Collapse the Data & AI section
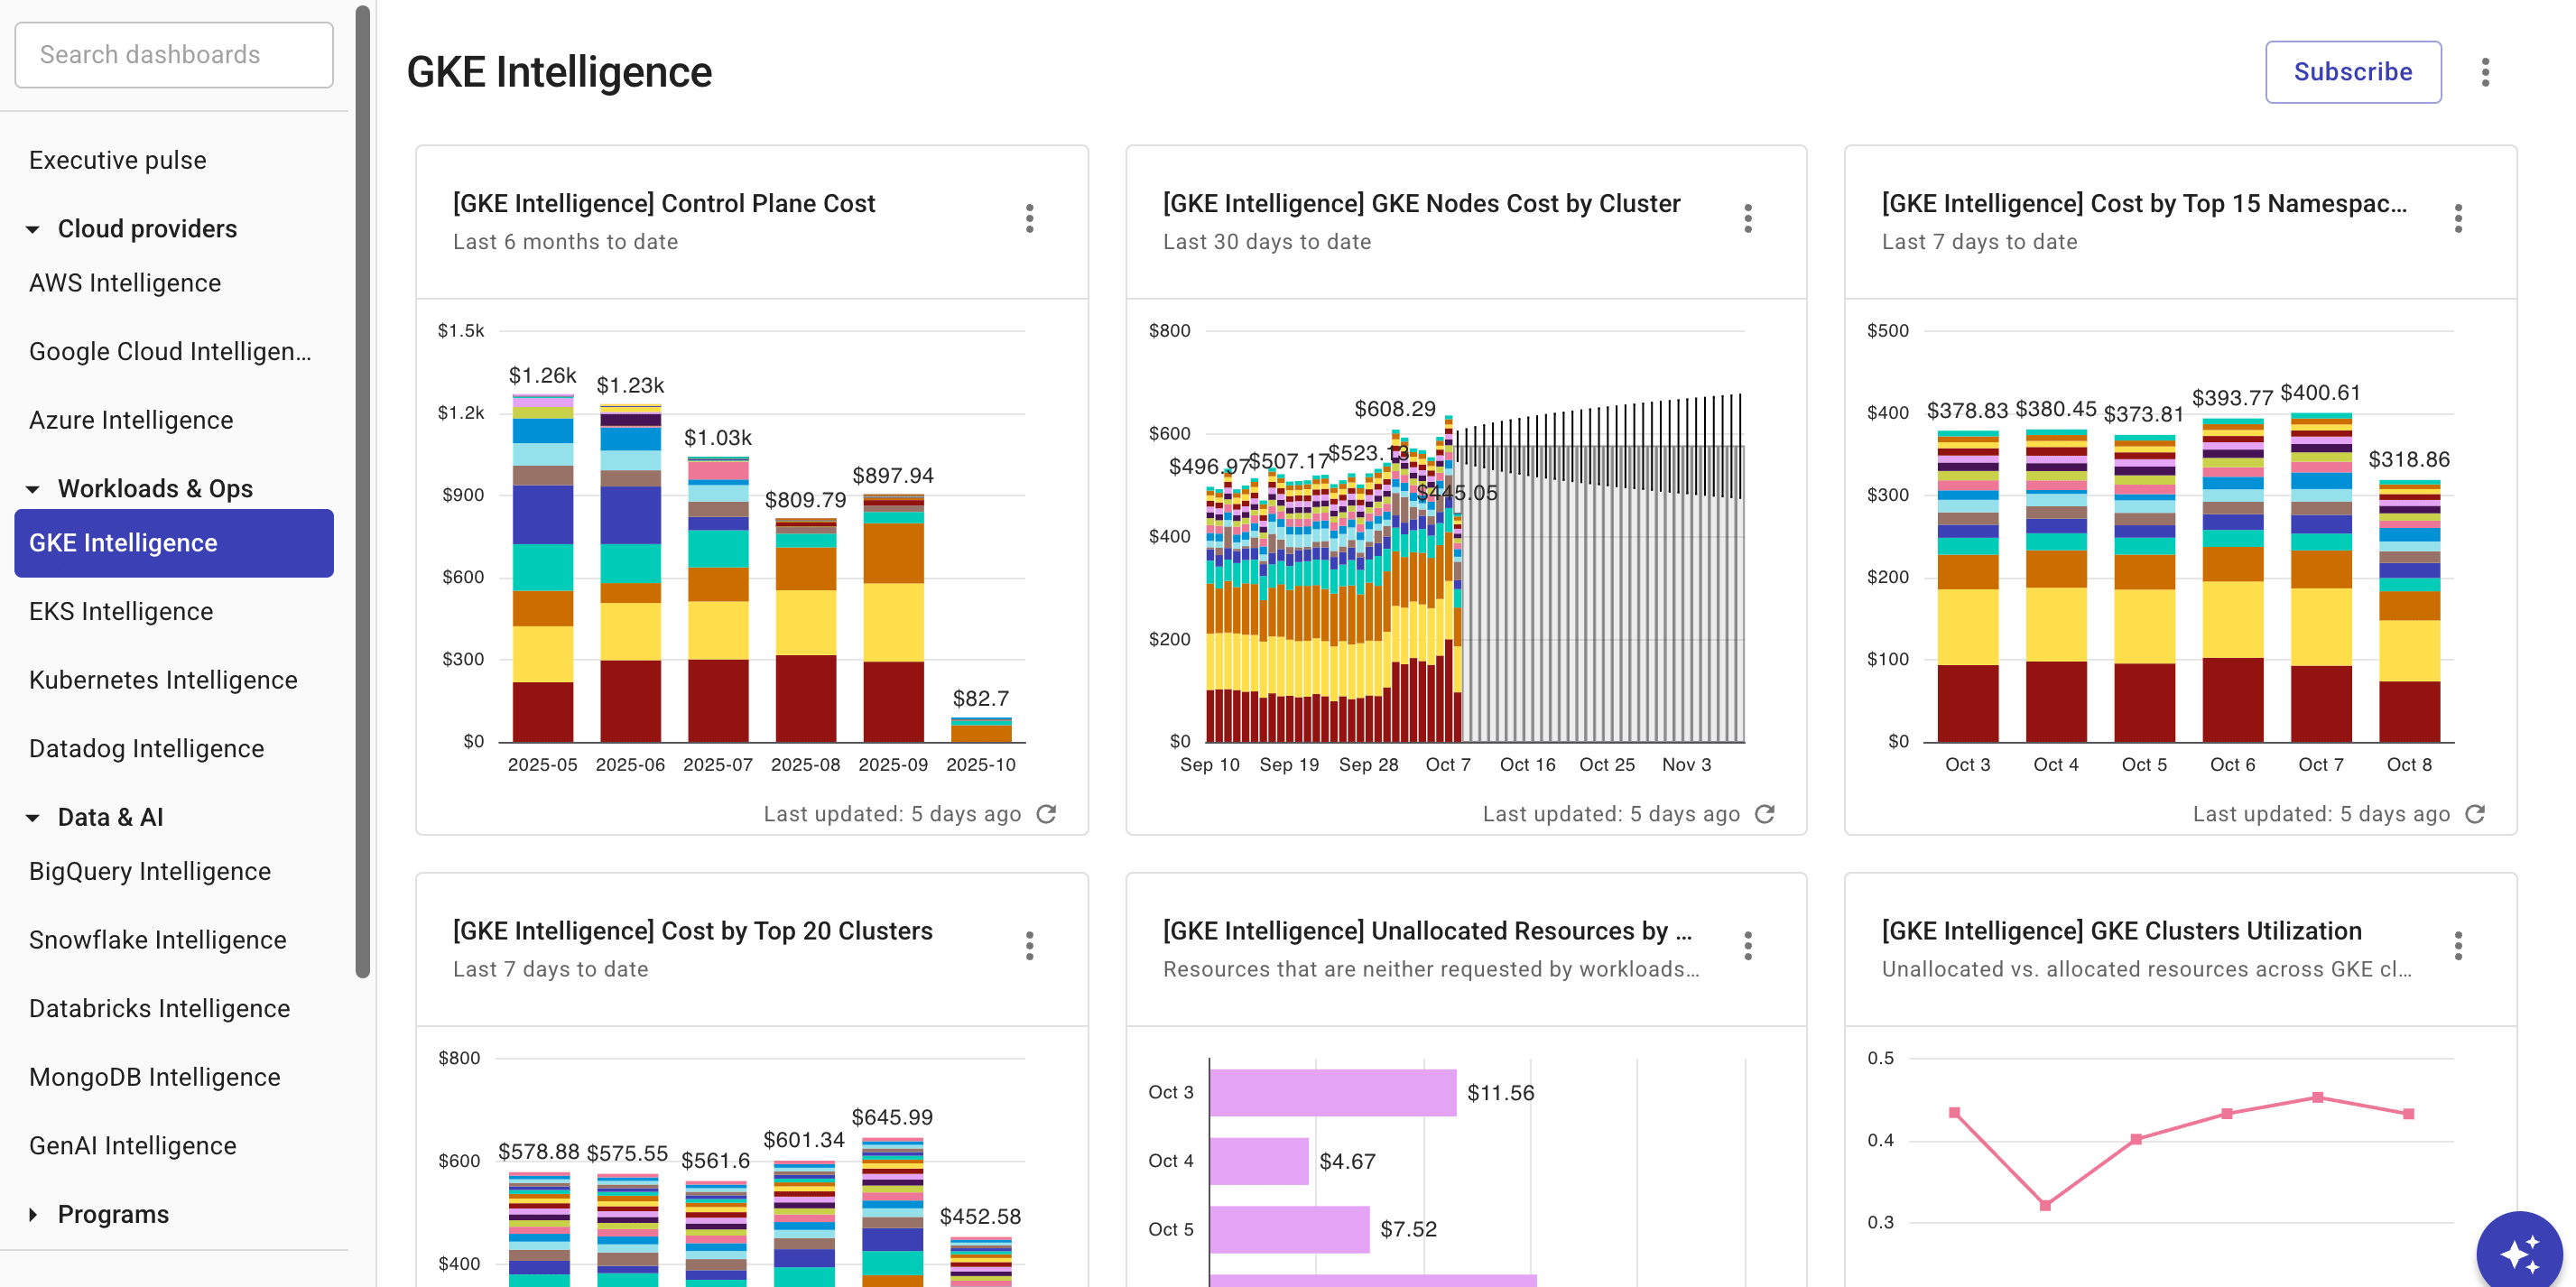2576x1287 pixels. click(x=33, y=817)
